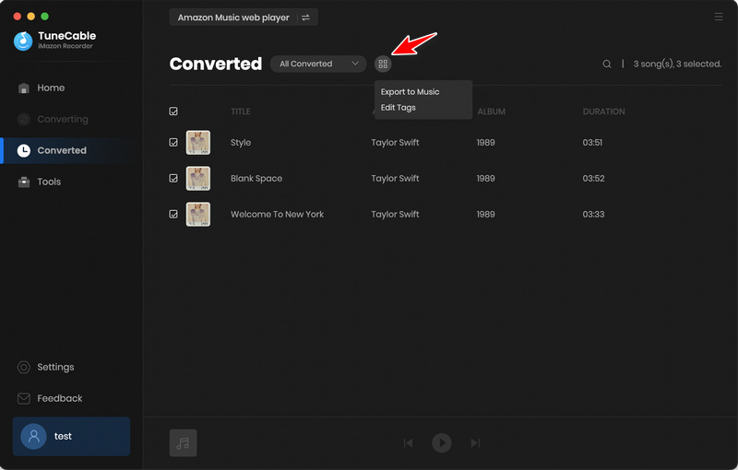Click Taylor Swift in the Blank Space row
The image size is (738, 470).
(x=395, y=178)
